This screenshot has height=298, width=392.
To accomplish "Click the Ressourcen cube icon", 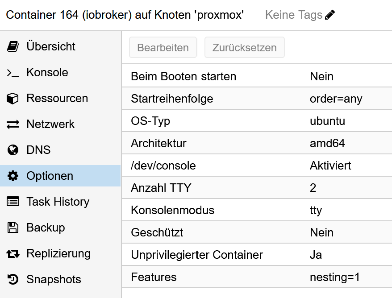I will (x=13, y=99).
